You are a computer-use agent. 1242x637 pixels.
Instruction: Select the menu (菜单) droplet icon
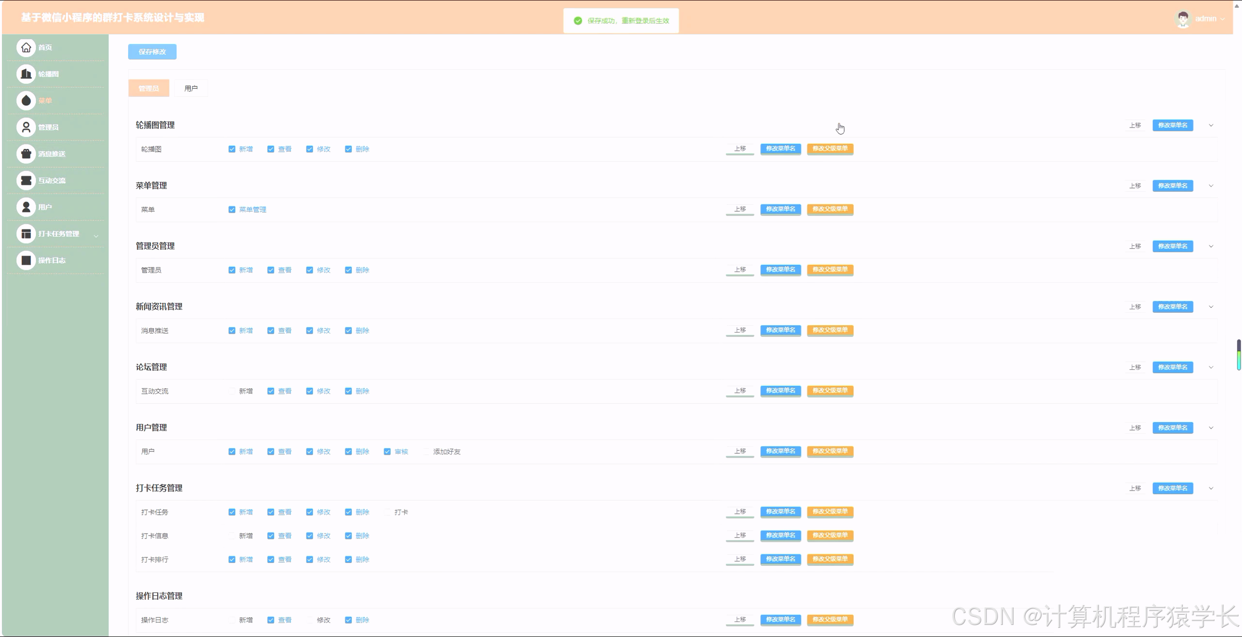click(x=26, y=101)
